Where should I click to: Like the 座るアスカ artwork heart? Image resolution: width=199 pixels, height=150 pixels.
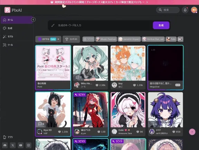(99, 132)
